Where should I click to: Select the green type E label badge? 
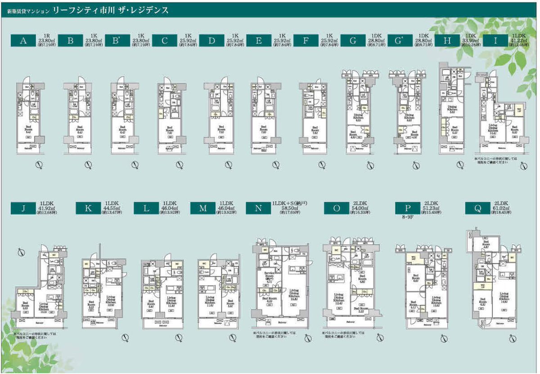259,41
